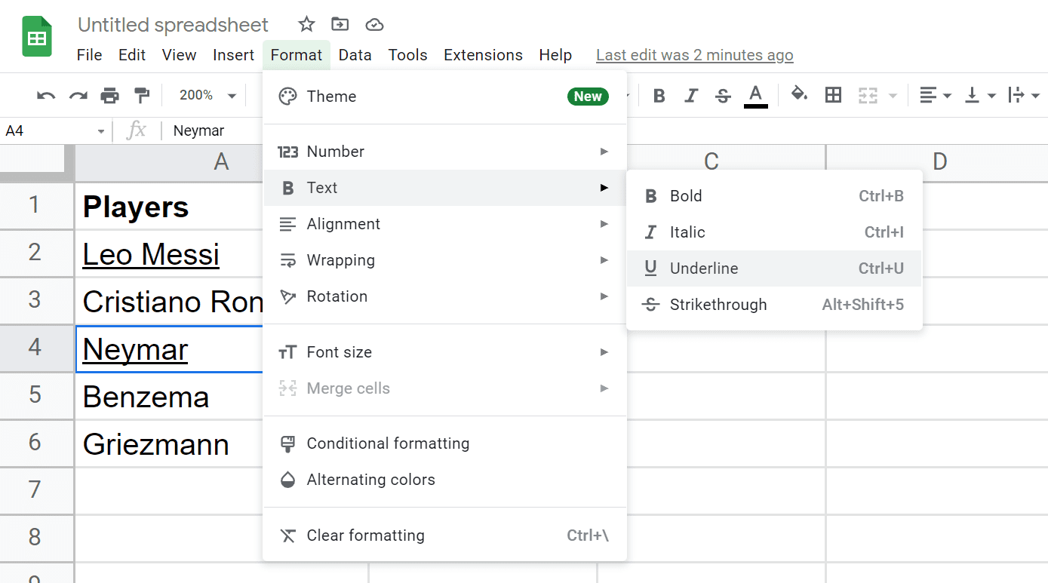Viewport: 1048px width, 583px height.
Task: Open the text color picker
Action: tap(756, 96)
